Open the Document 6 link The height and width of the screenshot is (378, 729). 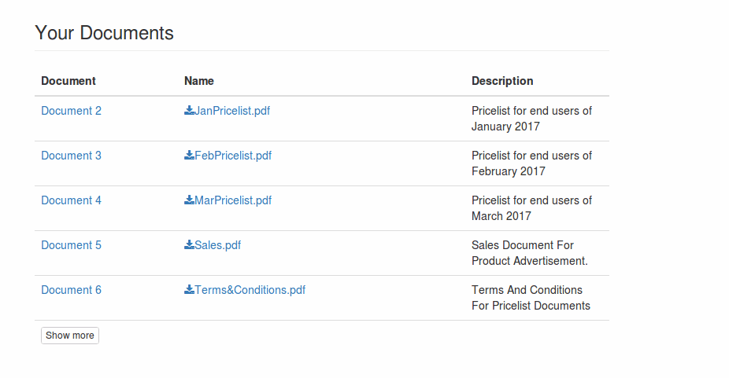pos(71,290)
